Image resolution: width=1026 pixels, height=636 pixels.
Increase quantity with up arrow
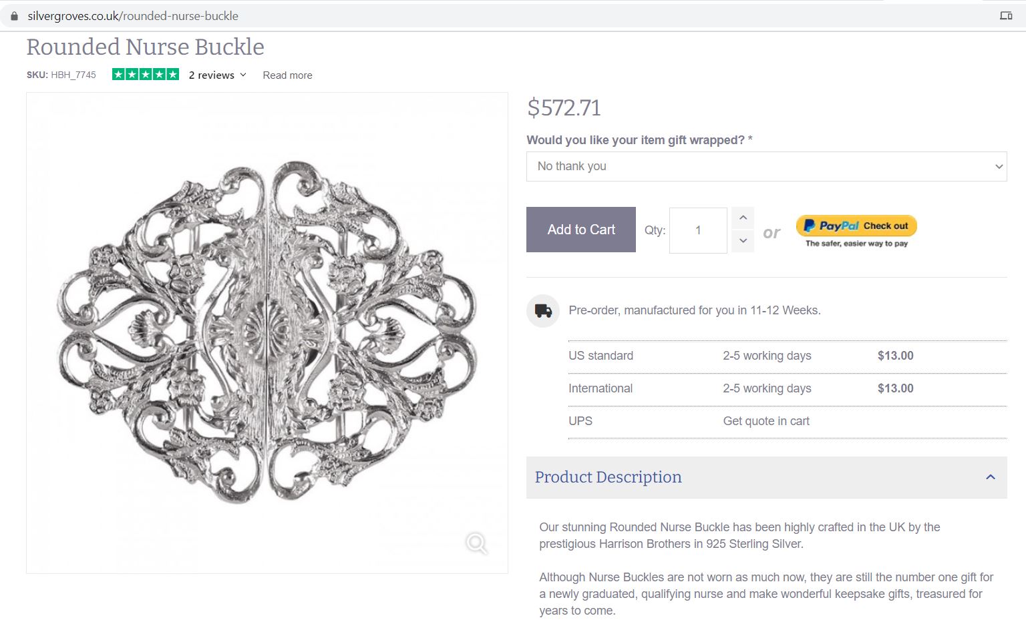pos(742,218)
